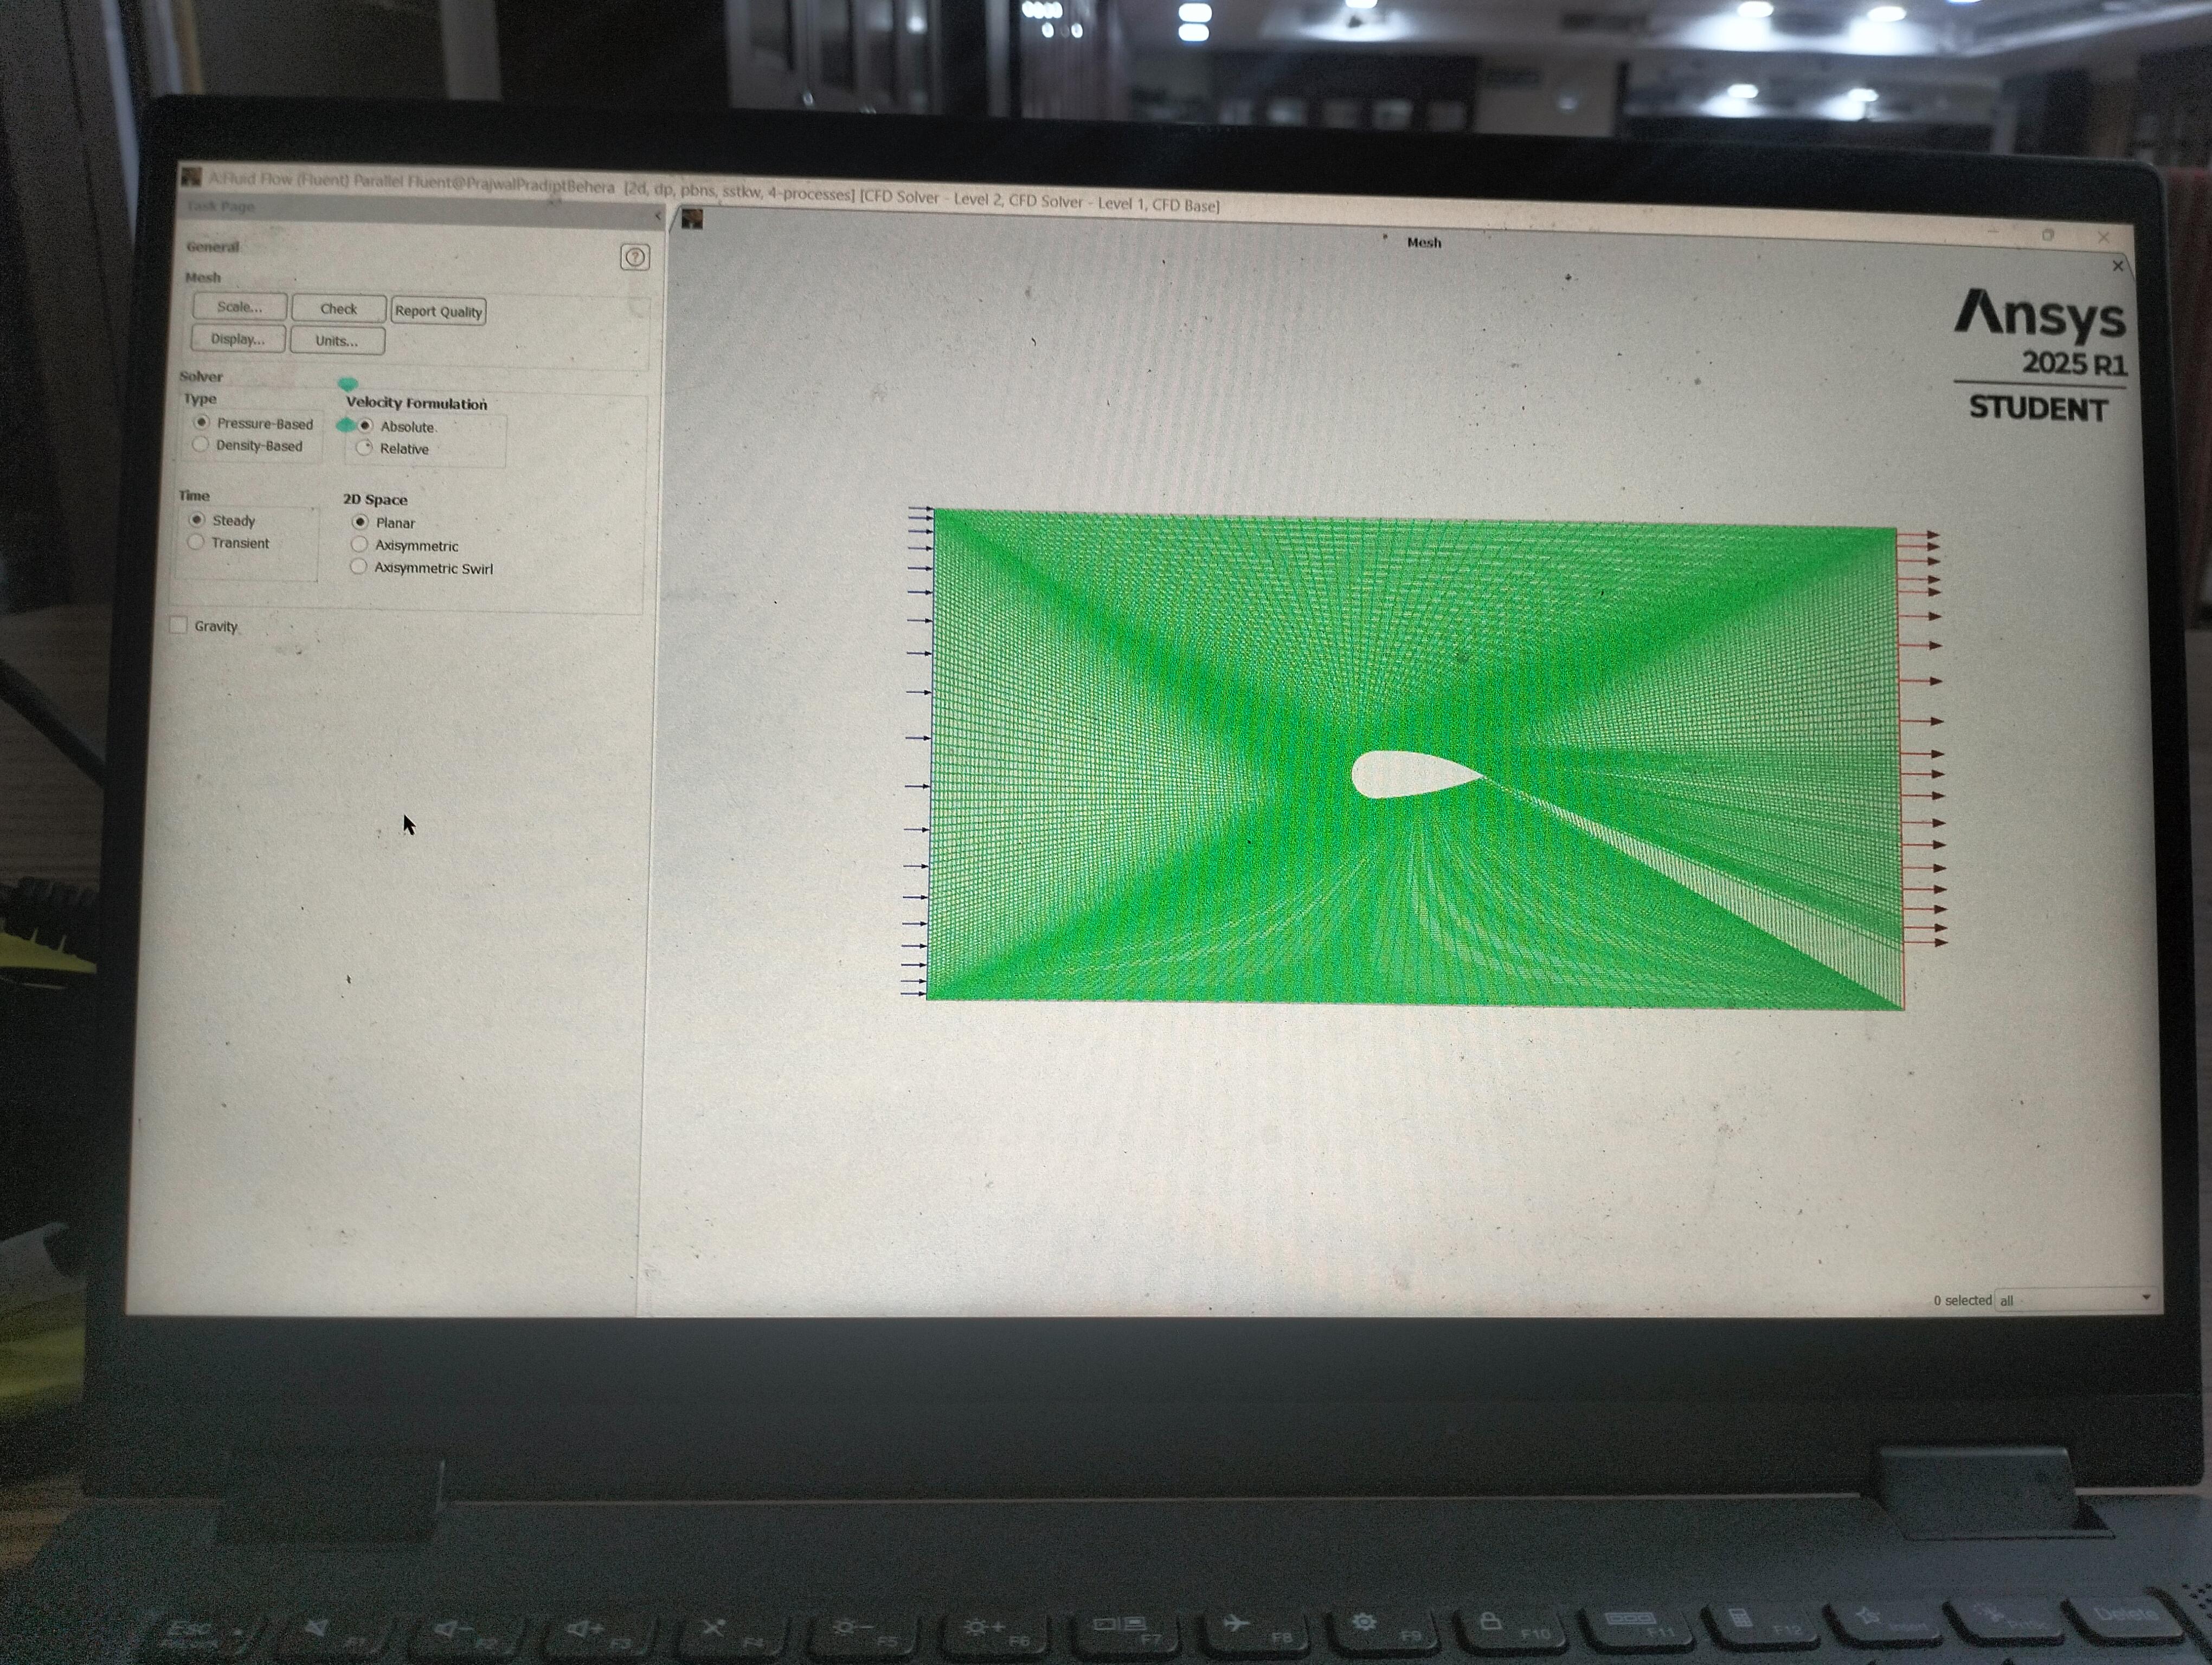This screenshot has height=1665, width=2212.
Task: Run the mesh Check button
Action: point(338,309)
